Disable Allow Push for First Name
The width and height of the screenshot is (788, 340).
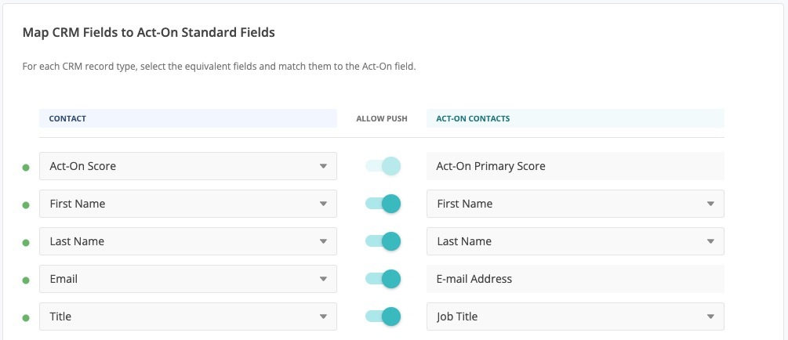[383, 204]
